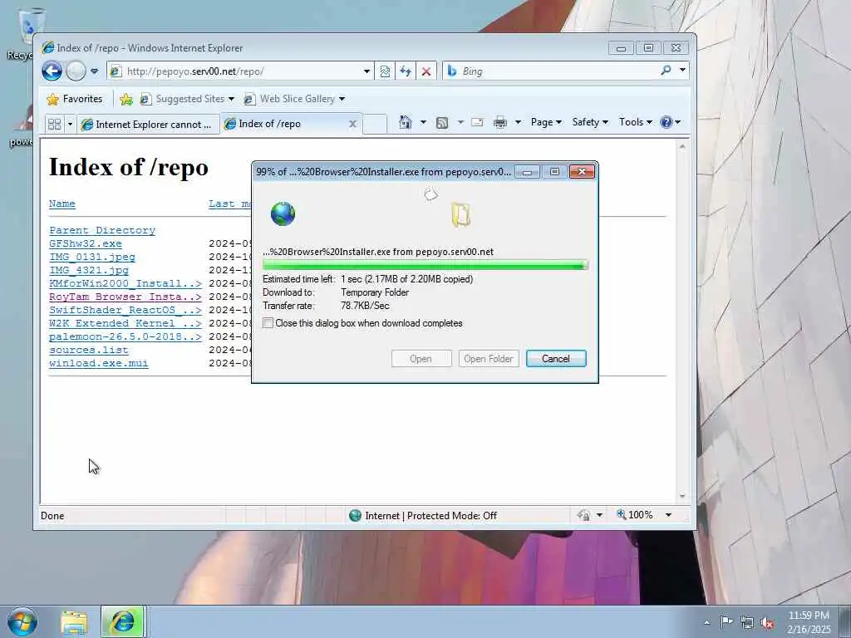This screenshot has height=638, width=851.
Task: Stop loading with the red X icon
Action: [x=426, y=71]
